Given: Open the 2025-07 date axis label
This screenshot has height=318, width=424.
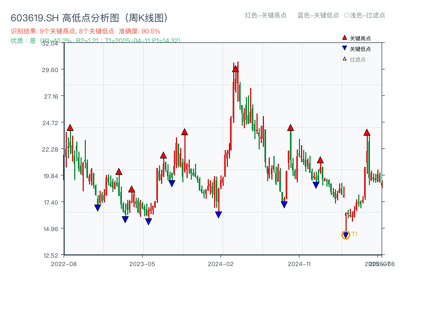Looking at the screenshot, I should tap(377, 262).
